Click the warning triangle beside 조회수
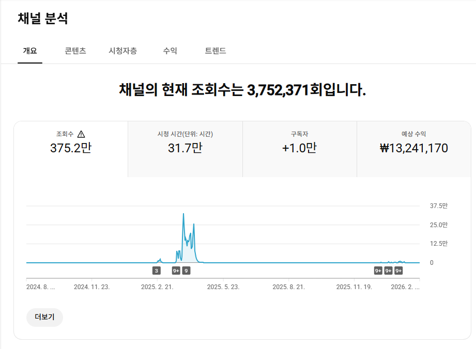 click(81, 134)
